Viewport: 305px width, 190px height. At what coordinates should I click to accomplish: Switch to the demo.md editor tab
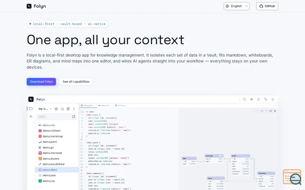104,106
